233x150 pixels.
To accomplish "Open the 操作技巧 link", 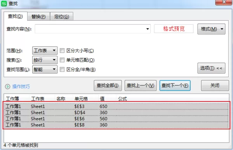I will [21, 87].
